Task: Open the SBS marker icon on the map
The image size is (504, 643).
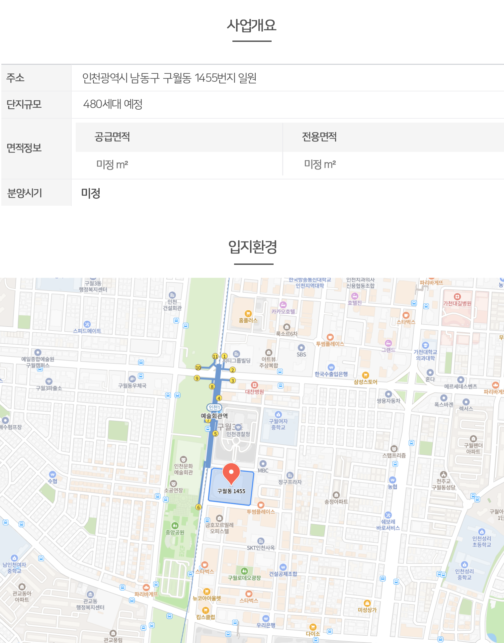Action: (301, 348)
